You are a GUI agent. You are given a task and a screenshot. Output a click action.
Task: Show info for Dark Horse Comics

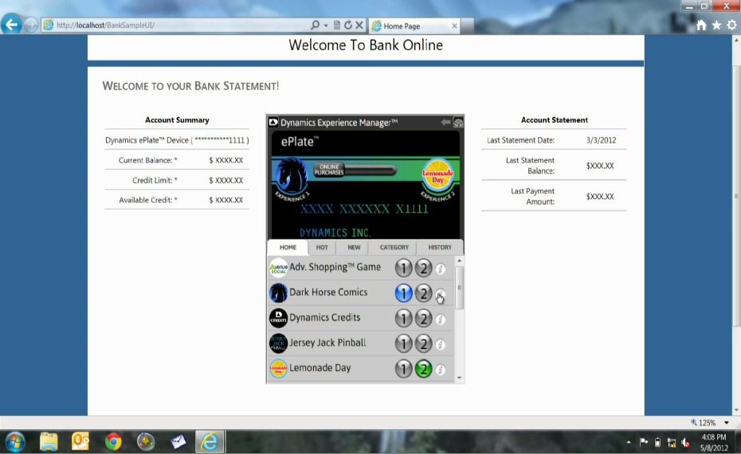(x=440, y=294)
